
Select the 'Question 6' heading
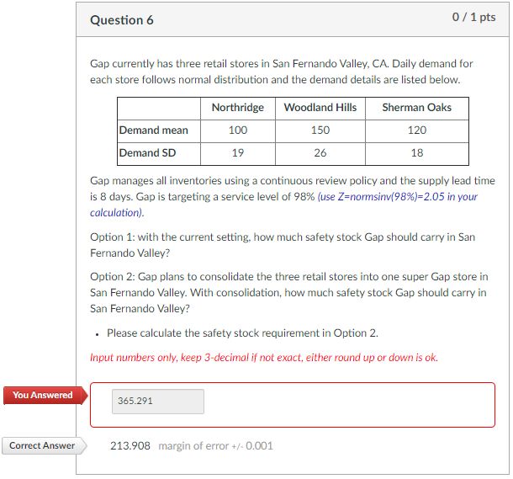(122, 20)
